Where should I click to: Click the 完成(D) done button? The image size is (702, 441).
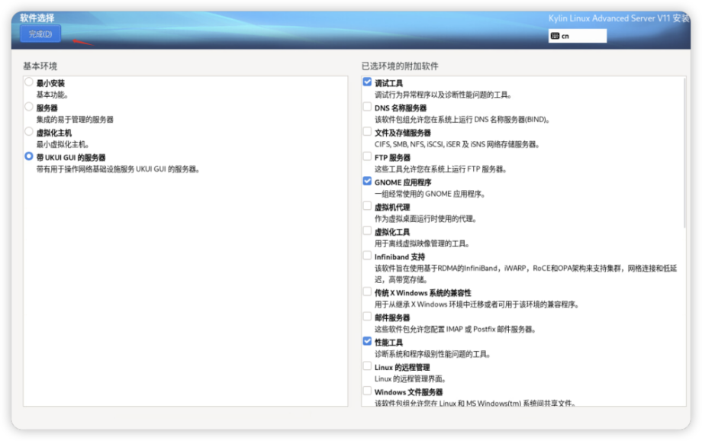(x=40, y=34)
